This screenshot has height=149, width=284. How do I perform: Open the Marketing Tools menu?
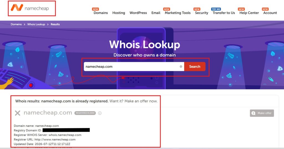point(177,13)
